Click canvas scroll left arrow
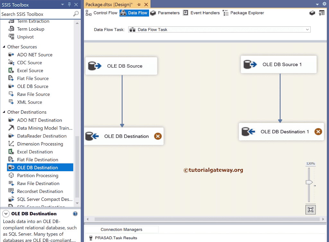The width and height of the screenshot is (329, 242). click(88, 219)
